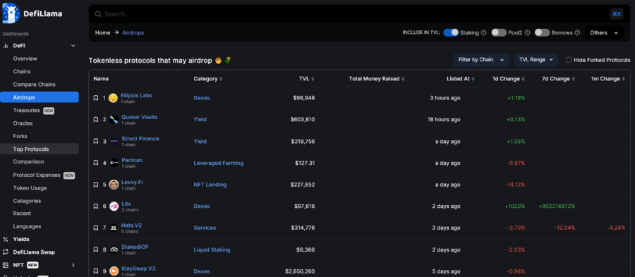This screenshot has width=635, height=277.
Task: Show help for Borrows option
Action: point(577,32)
